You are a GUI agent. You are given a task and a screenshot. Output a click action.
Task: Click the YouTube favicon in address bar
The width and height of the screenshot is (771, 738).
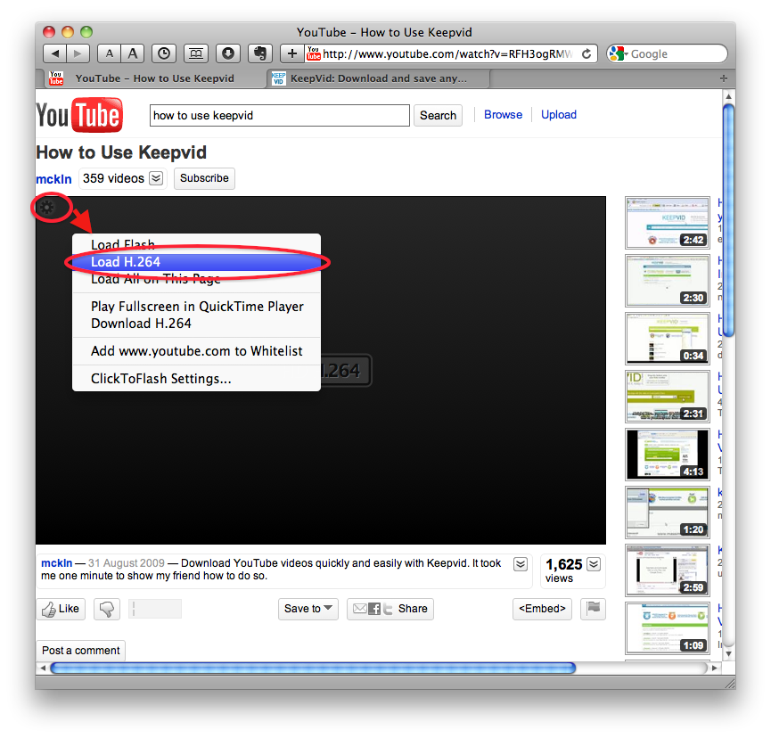click(x=313, y=53)
